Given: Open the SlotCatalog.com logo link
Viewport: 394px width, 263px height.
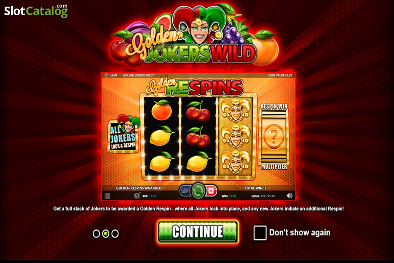Looking at the screenshot, I should click(x=36, y=11).
